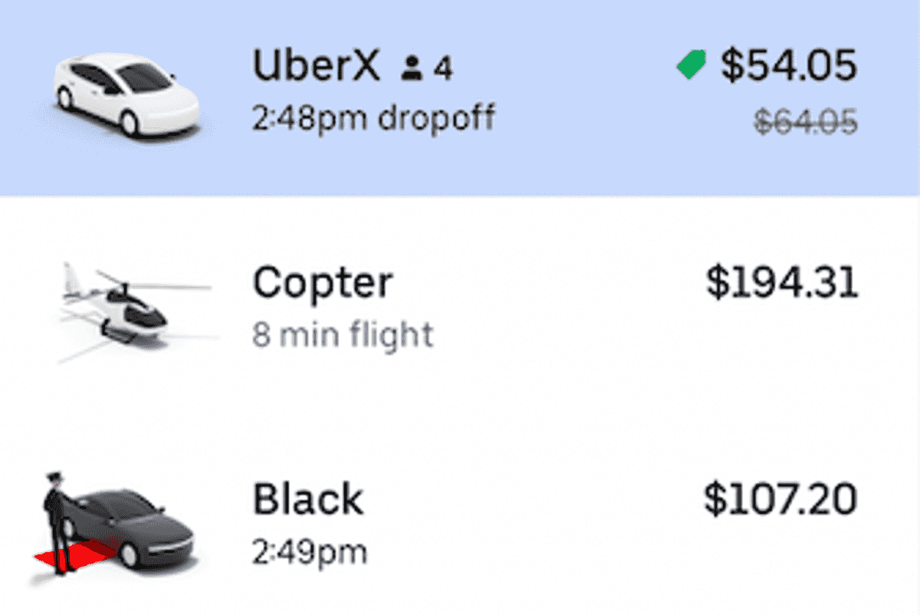920x615 pixels.
Task: Click the $194.31 Copter price
Action: (782, 282)
